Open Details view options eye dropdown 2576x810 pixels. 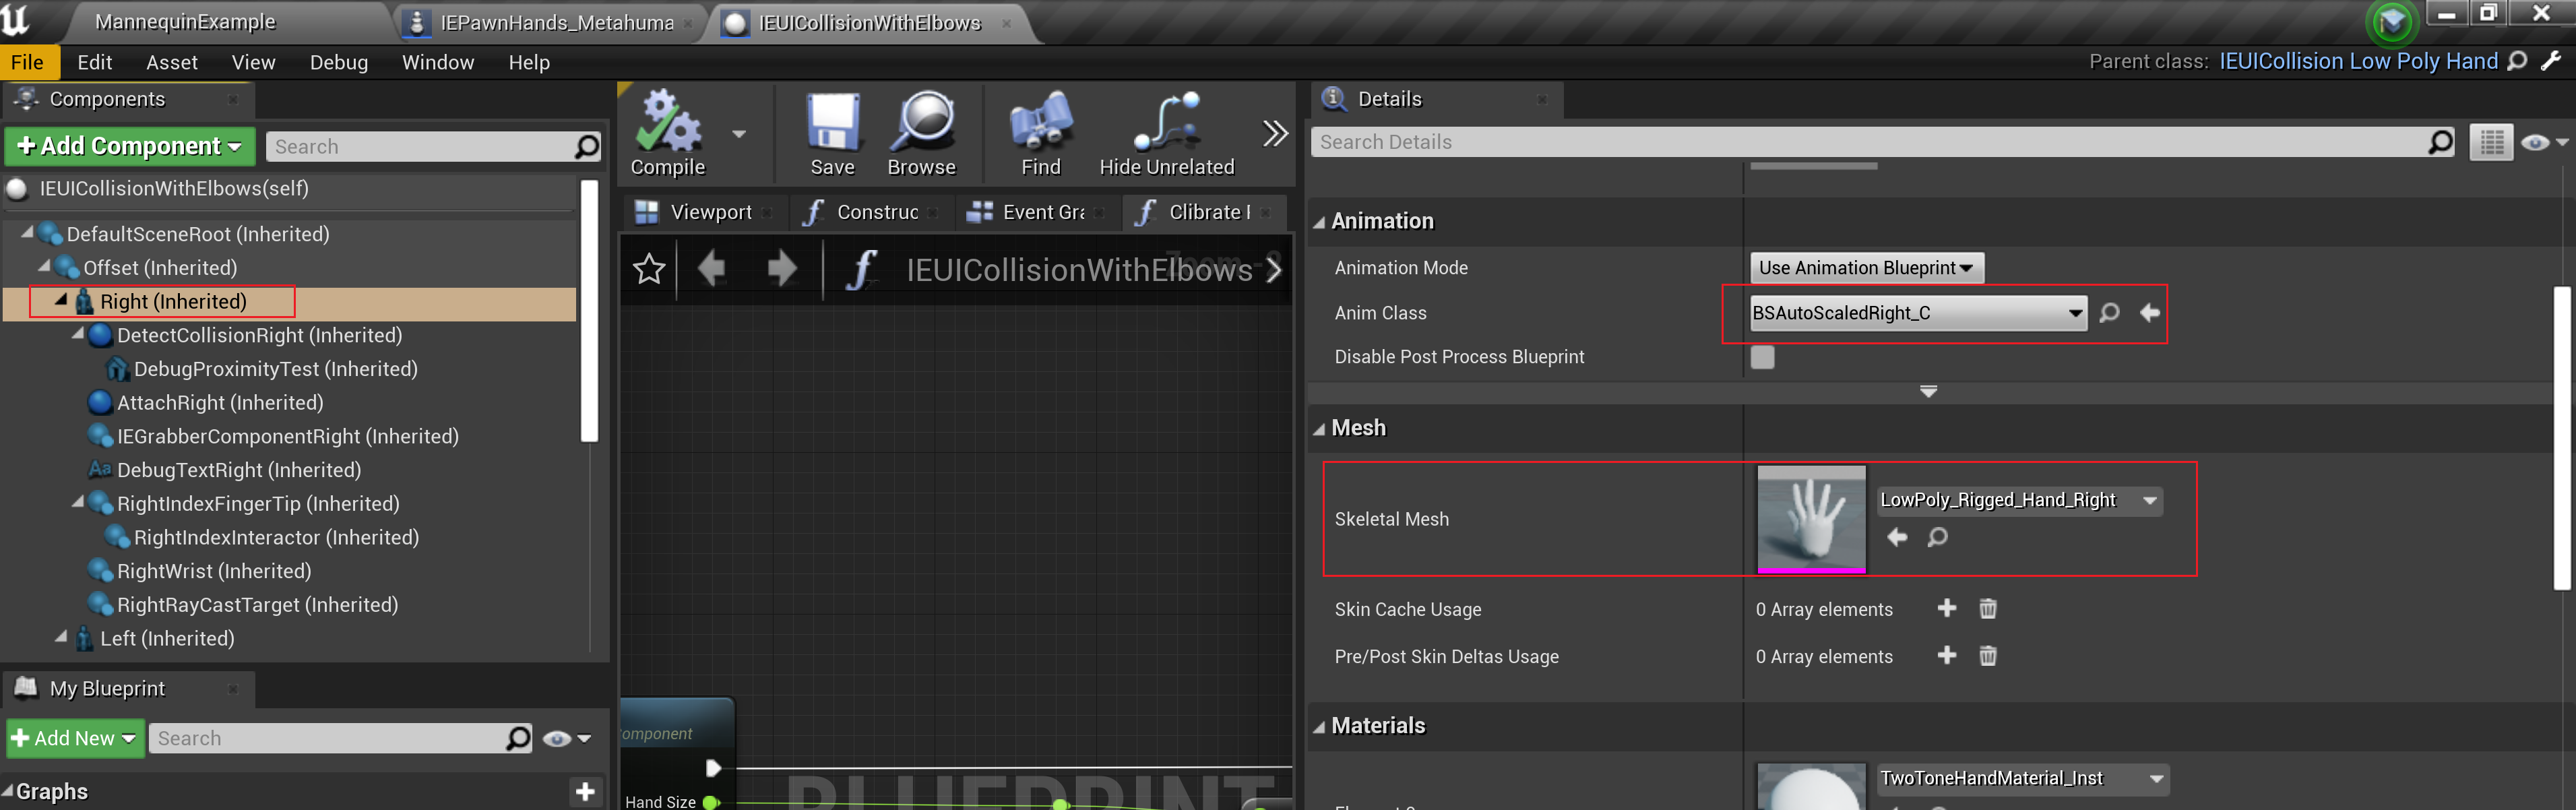click(2544, 142)
